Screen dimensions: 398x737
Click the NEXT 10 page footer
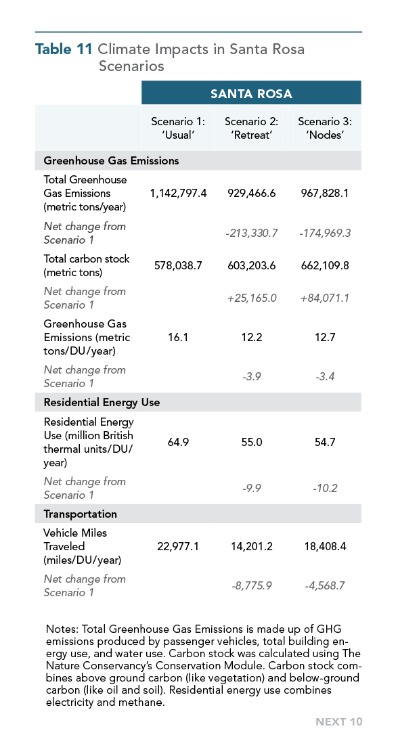pyautogui.click(x=339, y=722)
